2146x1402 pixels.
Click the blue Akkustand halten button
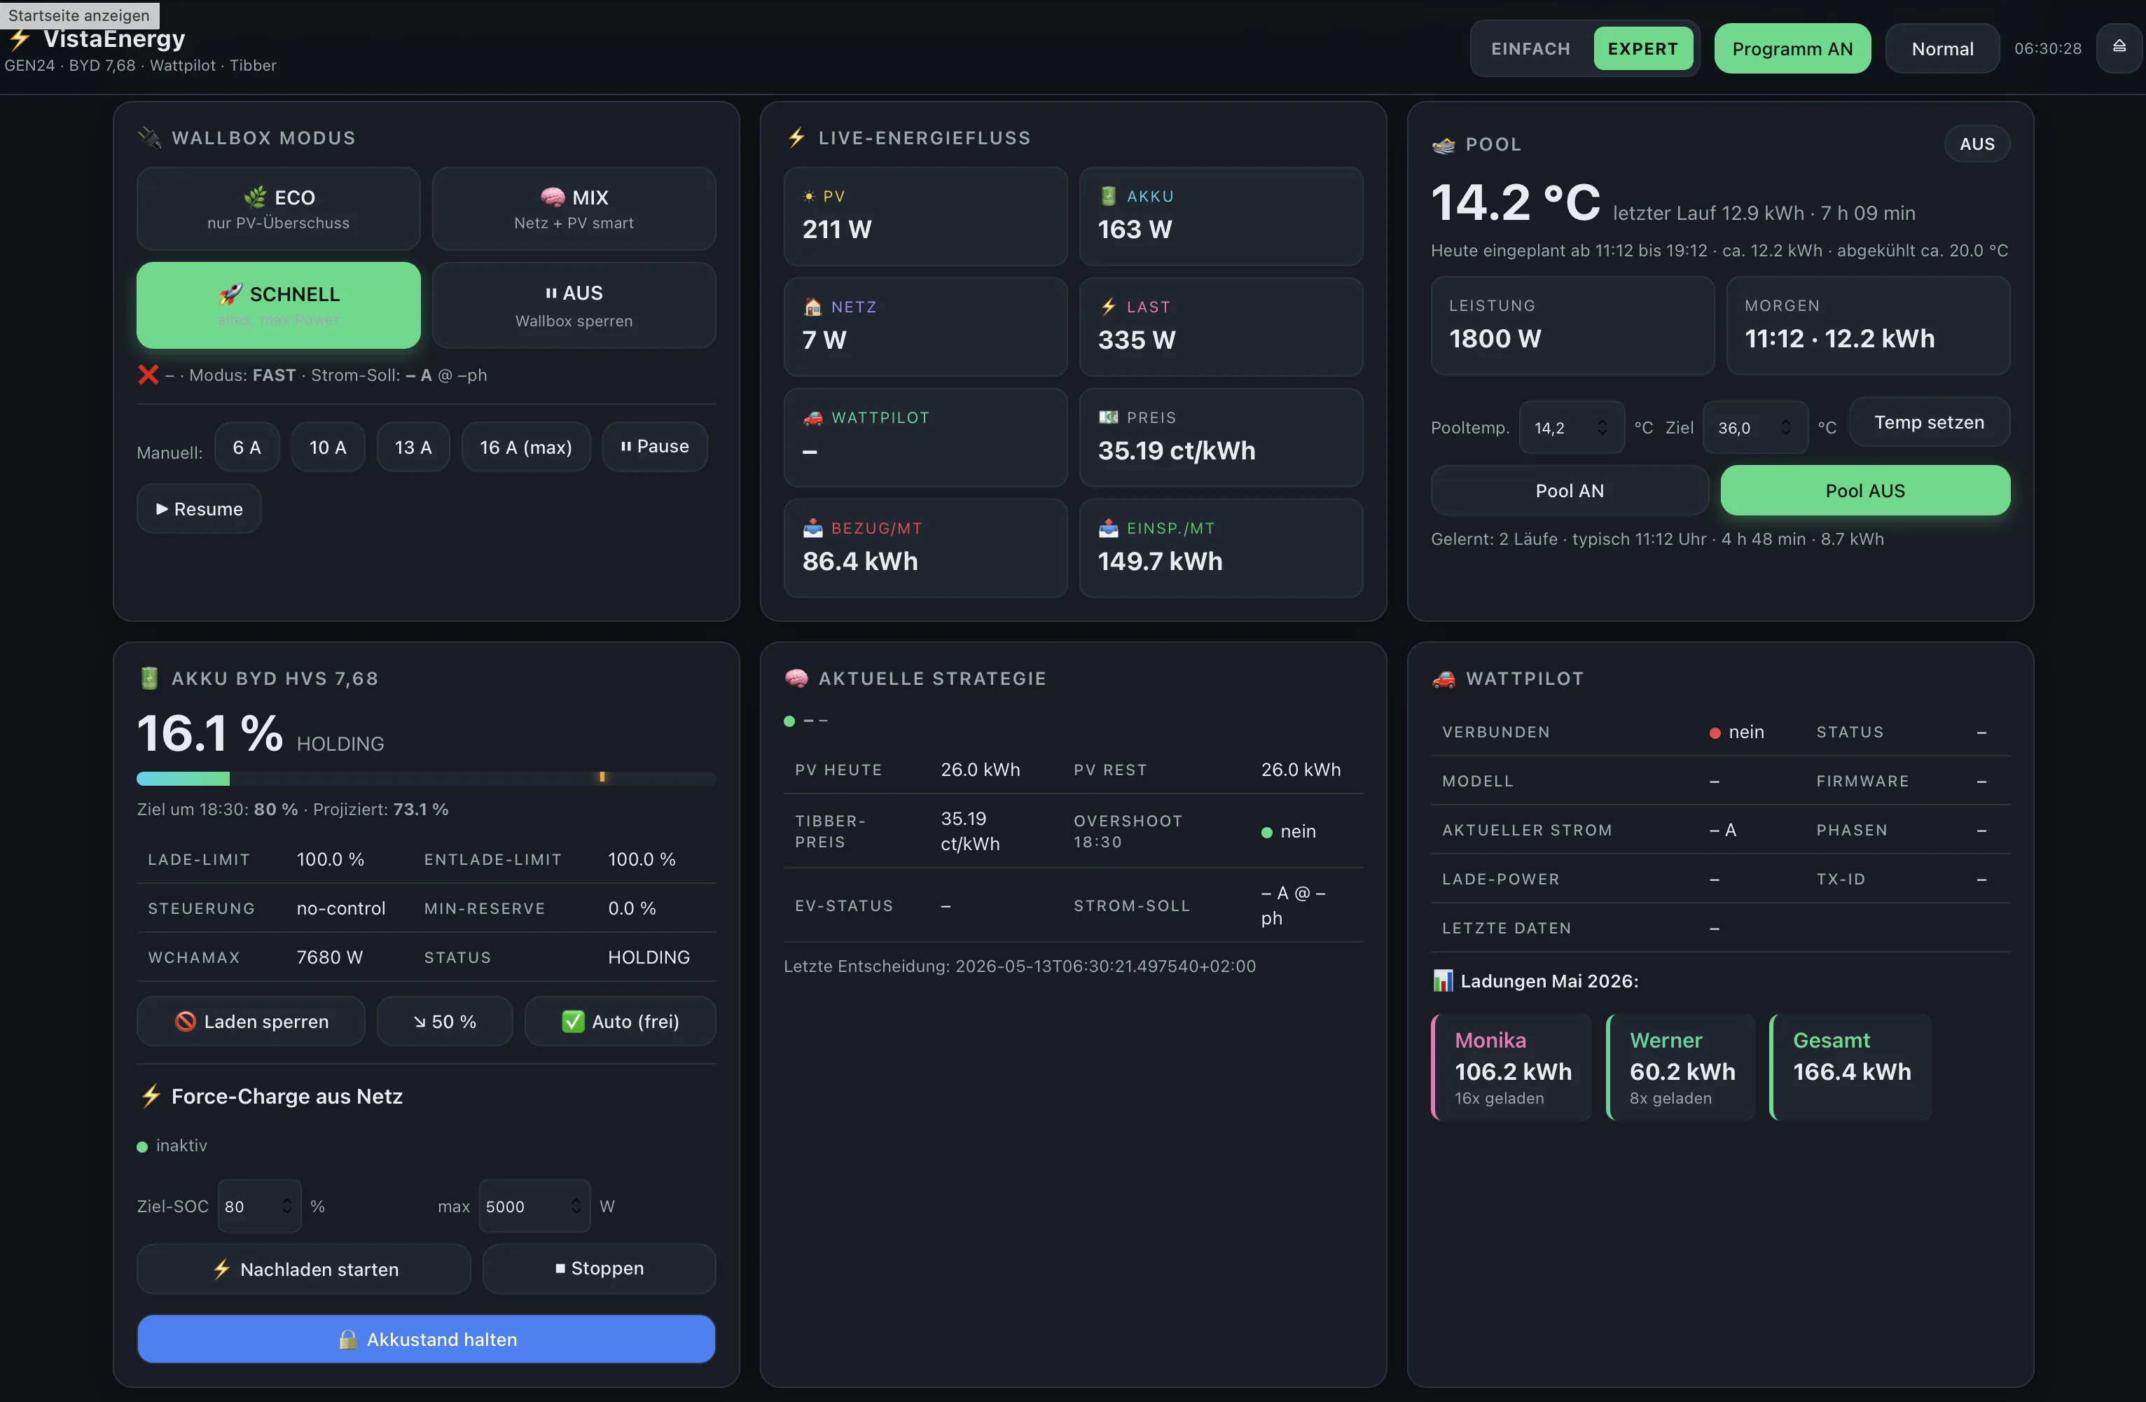click(x=427, y=1339)
